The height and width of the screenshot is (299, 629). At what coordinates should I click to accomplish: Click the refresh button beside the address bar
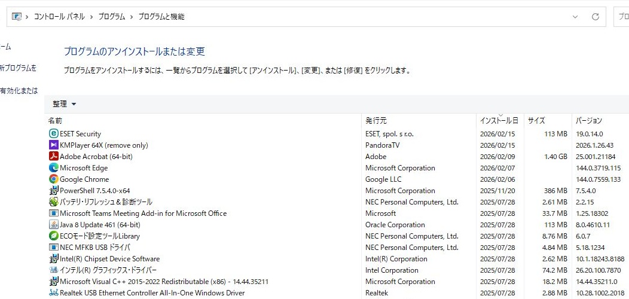pyautogui.click(x=595, y=17)
